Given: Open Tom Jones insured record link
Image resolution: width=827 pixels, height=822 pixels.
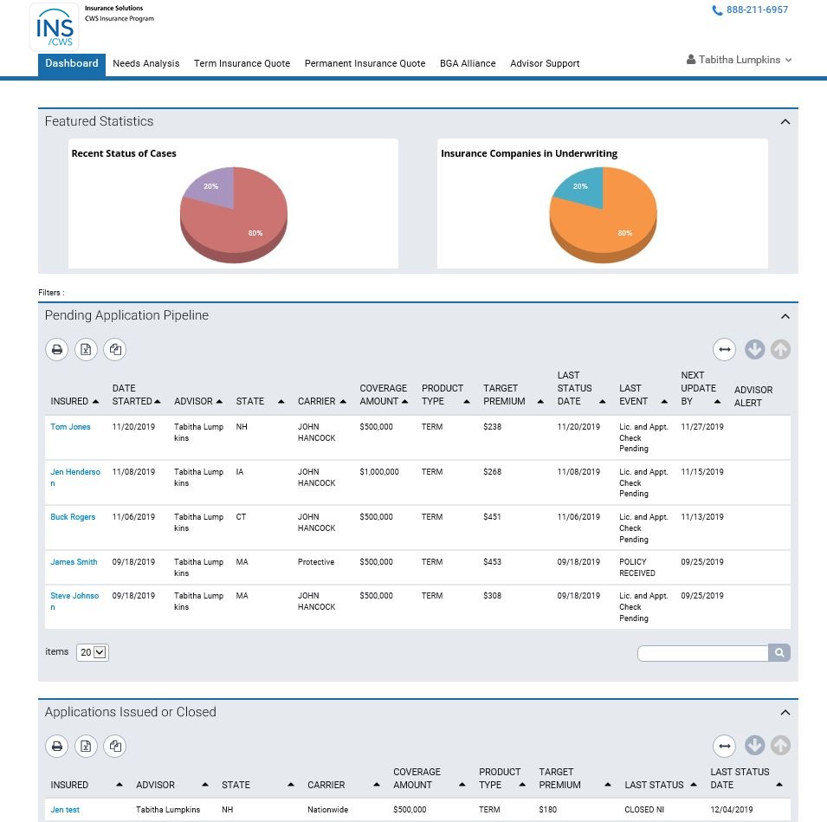Looking at the screenshot, I should point(70,427).
